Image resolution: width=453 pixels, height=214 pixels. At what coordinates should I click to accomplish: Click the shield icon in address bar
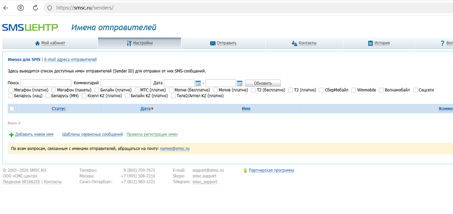(50, 8)
